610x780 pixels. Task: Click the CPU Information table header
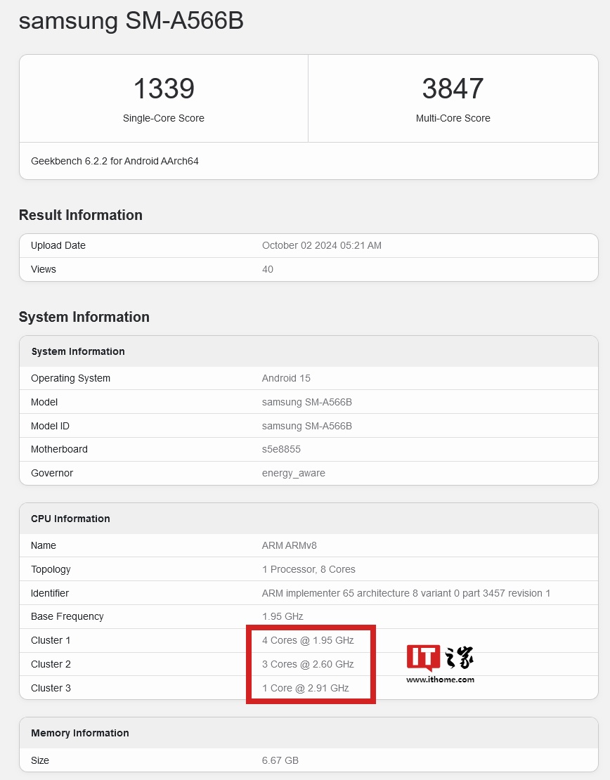[x=70, y=519]
